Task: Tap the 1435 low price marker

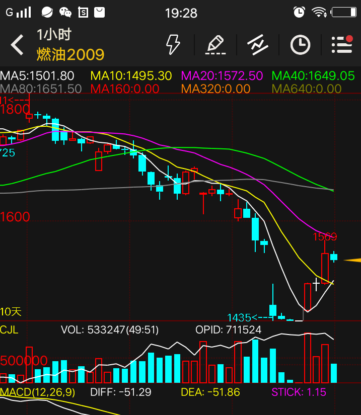Action: (239, 317)
